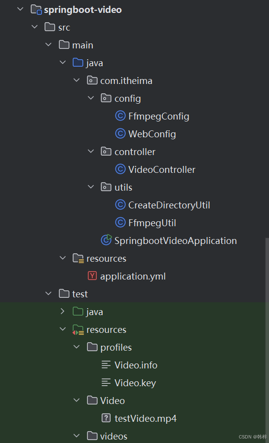Expand the test java folder
The image size is (269, 443).
tap(63, 311)
